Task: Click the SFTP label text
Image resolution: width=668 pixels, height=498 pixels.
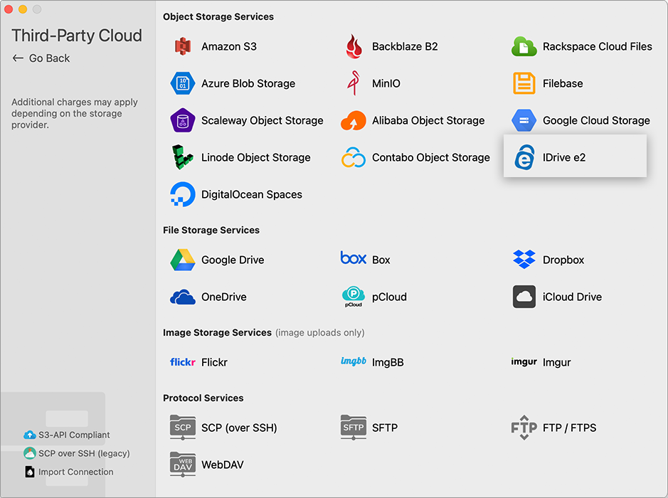Action: [385, 428]
